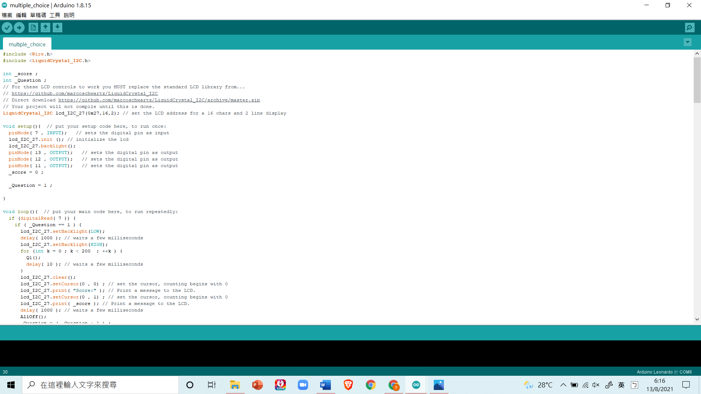
Task: Switch input language indicator 英
Action: pos(621,385)
